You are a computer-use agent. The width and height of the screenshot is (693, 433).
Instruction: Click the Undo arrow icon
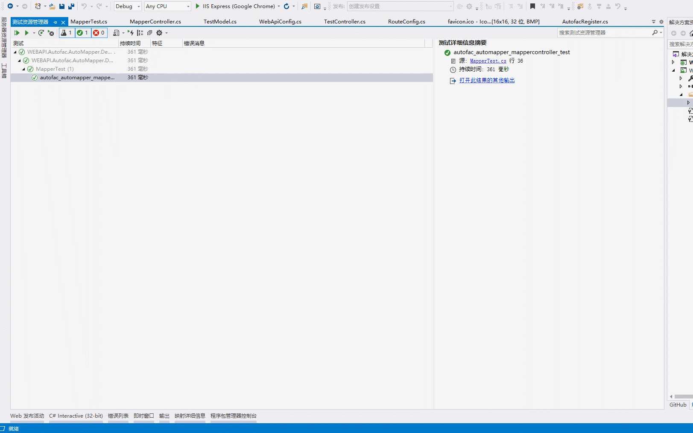point(84,6)
